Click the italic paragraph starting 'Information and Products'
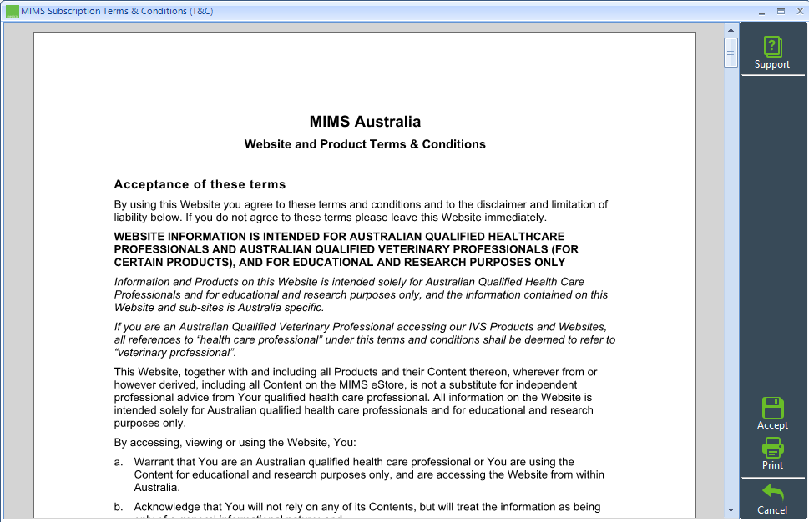The width and height of the screenshot is (809, 522). [x=361, y=294]
